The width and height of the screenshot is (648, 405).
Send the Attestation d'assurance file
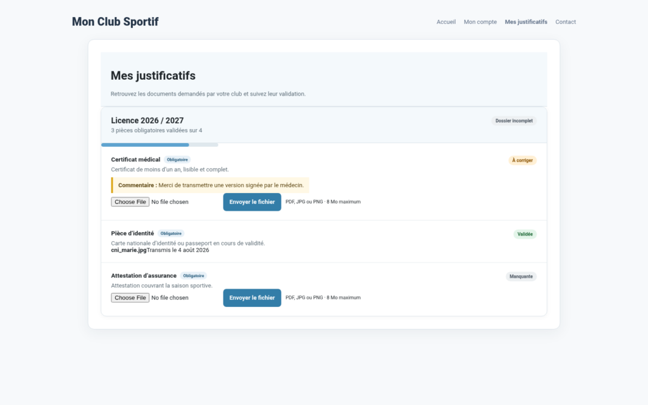click(x=252, y=298)
